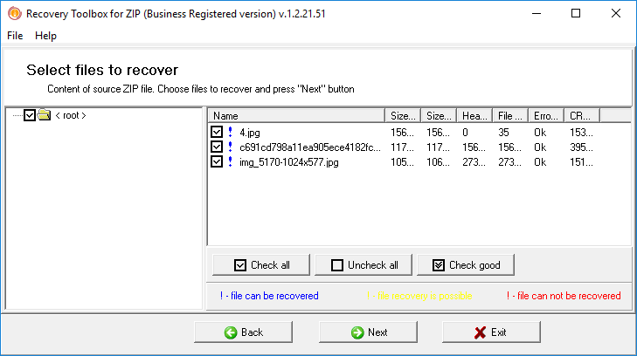Close the Recovery Toolbox window
Image resolution: width=637 pixels, height=356 pixels.
tap(615, 13)
